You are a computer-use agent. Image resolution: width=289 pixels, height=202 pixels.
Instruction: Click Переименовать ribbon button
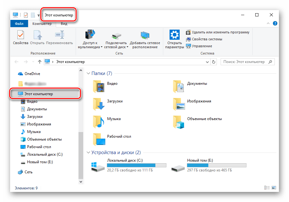coord(59,38)
